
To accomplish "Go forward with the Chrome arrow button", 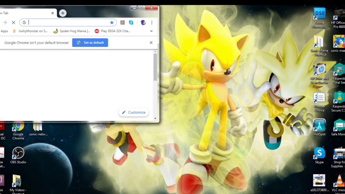I will 5,23.
